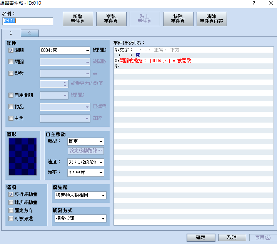The width and height of the screenshot is (277, 244).
Task: Enable the second 開關 condition checkbox
Action: tap(11, 62)
